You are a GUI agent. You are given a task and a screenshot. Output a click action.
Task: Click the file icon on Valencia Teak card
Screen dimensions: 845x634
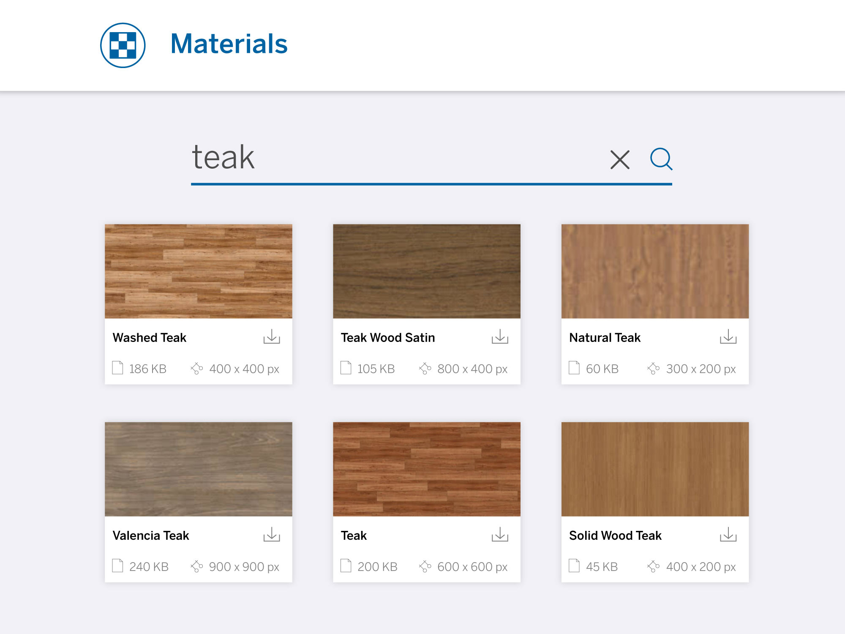[117, 566]
